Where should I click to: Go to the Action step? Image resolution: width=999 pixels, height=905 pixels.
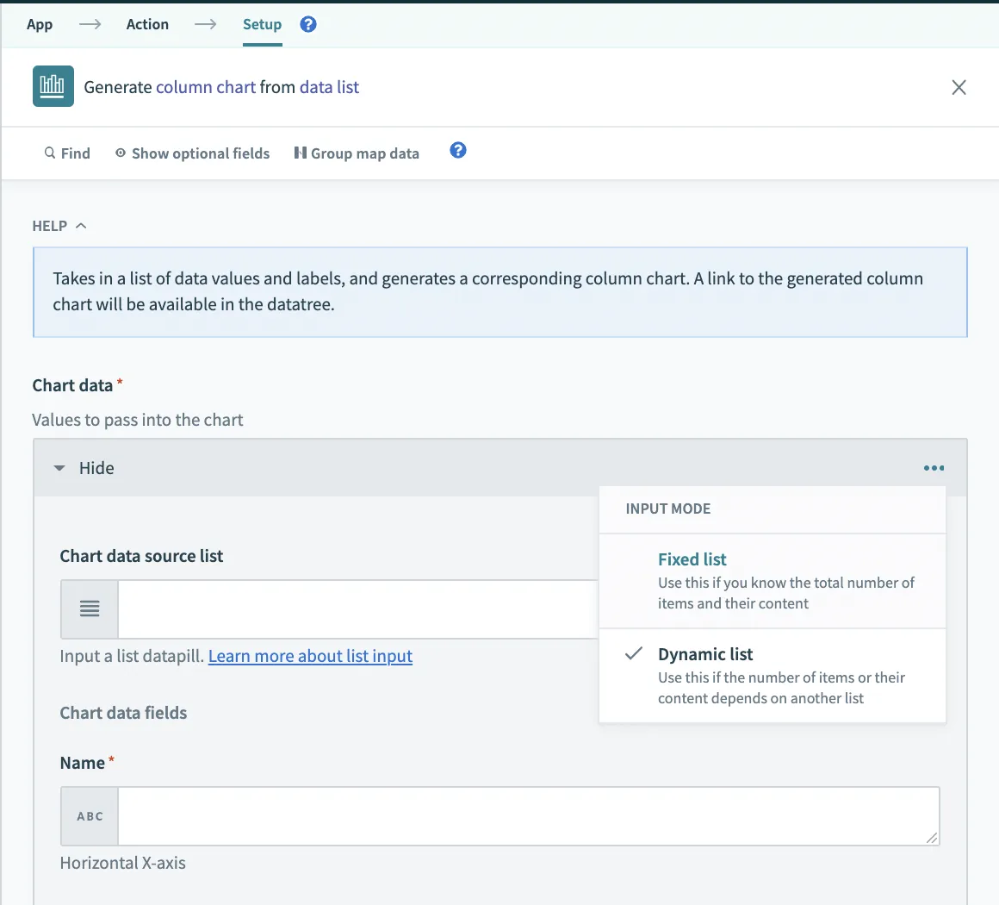tap(147, 24)
